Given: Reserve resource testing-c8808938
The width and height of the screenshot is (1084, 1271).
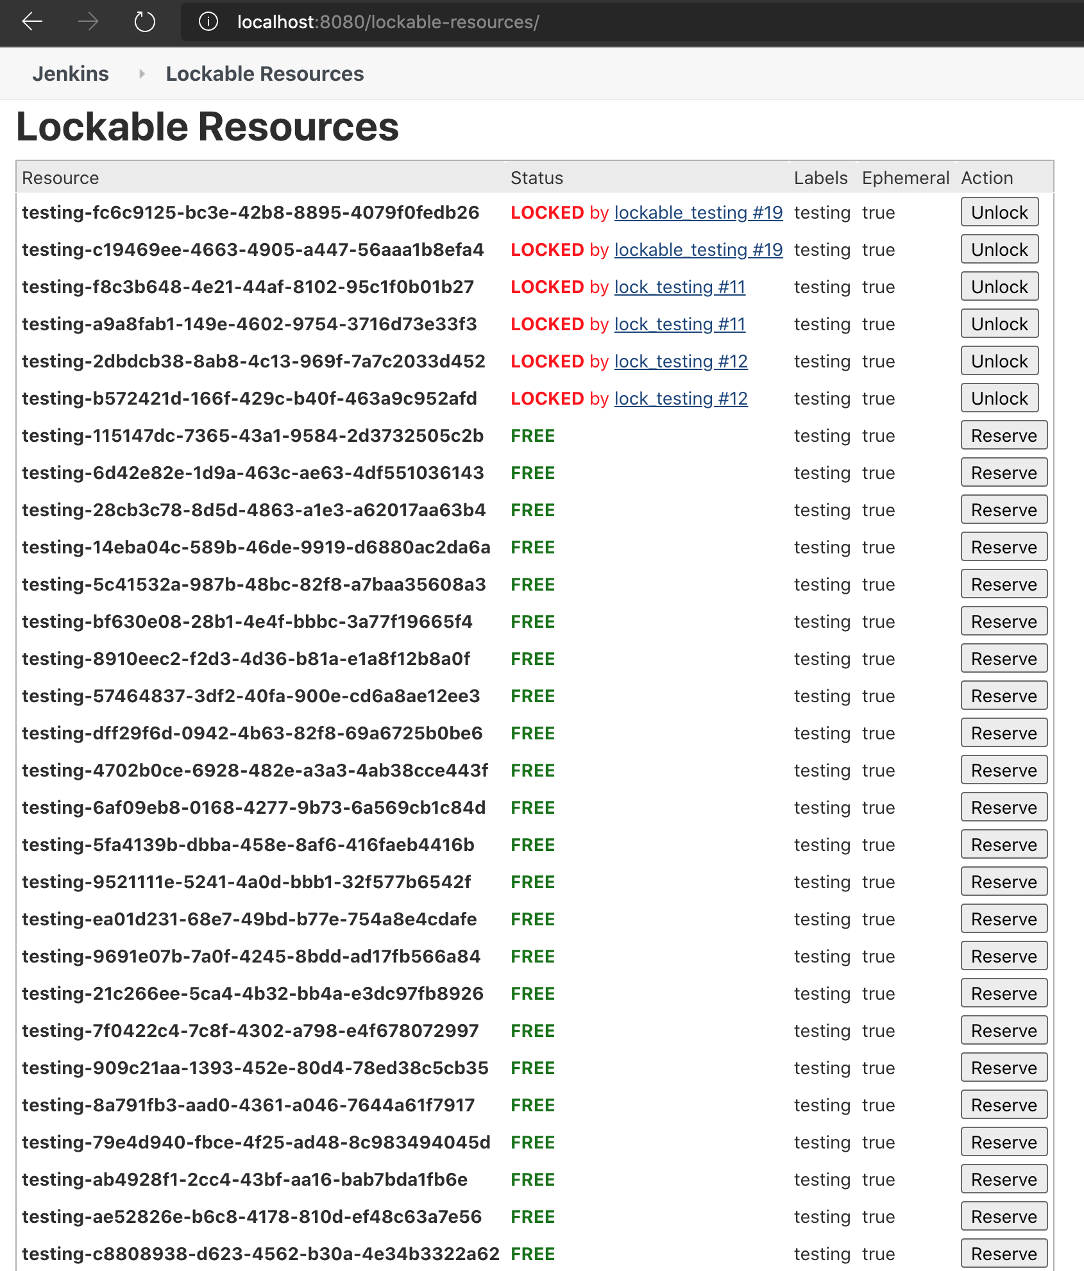Looking at the screenshot, I should point(1004,1254).
